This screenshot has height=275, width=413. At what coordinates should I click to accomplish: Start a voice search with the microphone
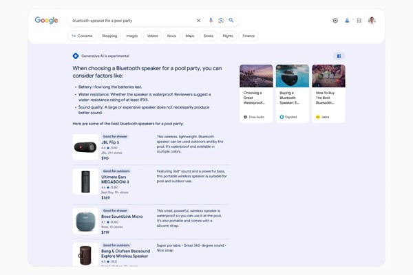(x=211, y=21)
